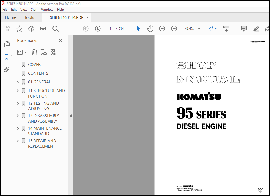Zoom out with minus icon
Image resolution: width=270 pixels, height=196 pixels.
[162, 29]
